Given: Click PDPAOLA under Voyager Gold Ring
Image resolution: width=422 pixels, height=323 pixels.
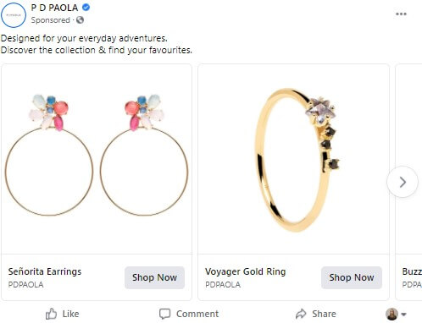Looking at the screenshot, I should point(223,285).
